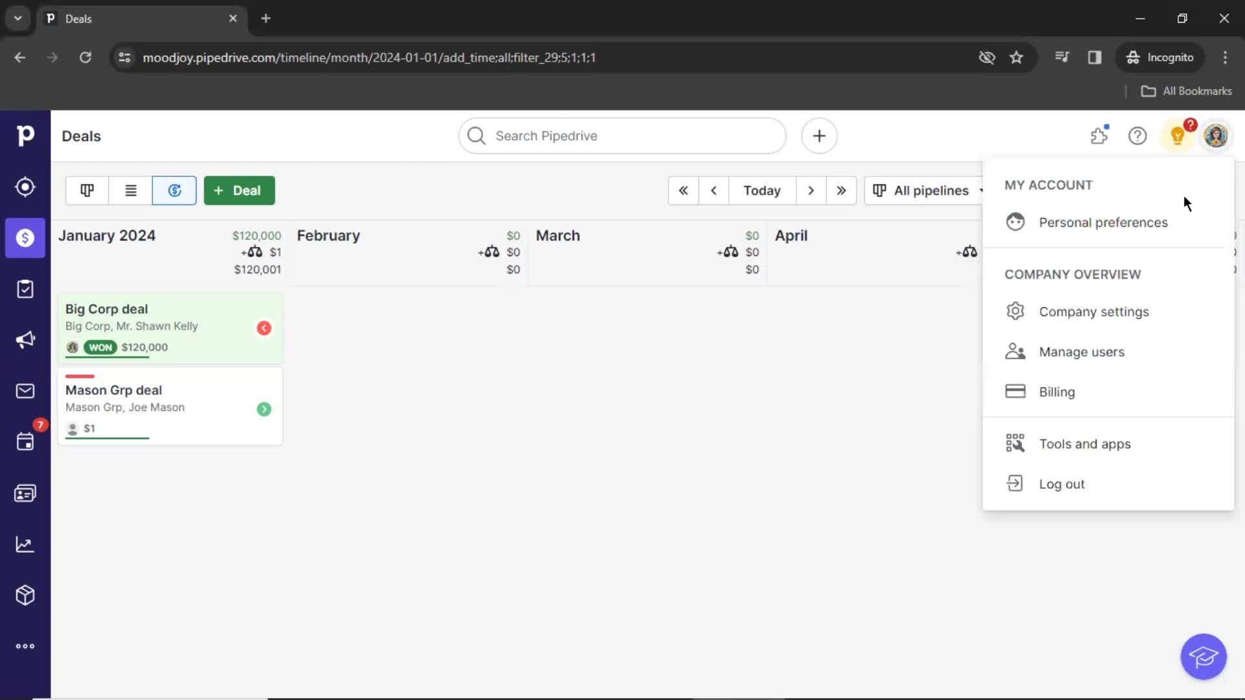Click the timeline view icon
Image resolution: width=1245 pixels, height=700 pixels.
pos(174,190)
